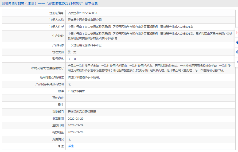Open the 详情 details link
The height and width of the screenshot is (152, 238).
click(x=71, y=146)
